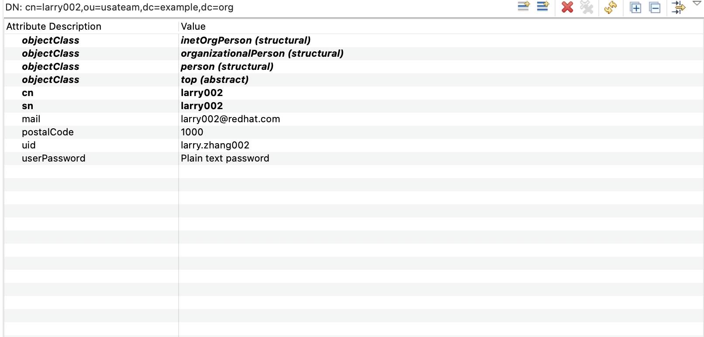Click the yellow arrow quick filter icon
704x337 pixels.
pyautogui.click(x=678, y=7)
